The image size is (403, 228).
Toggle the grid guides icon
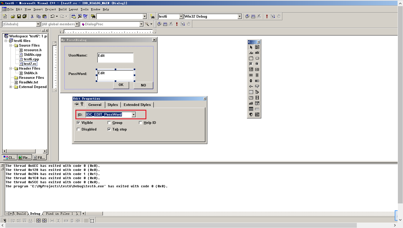tap(92, 221)
